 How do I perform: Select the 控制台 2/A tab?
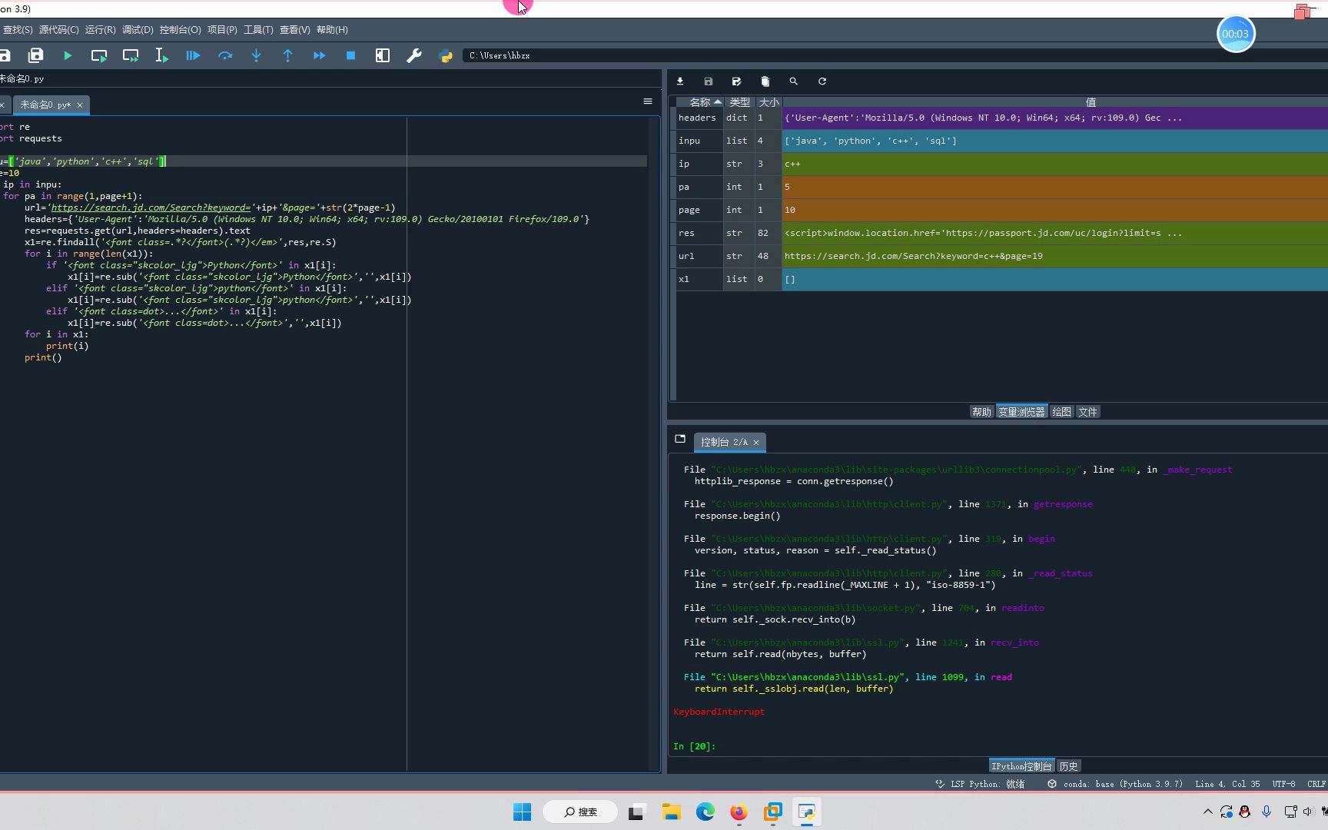724,443
